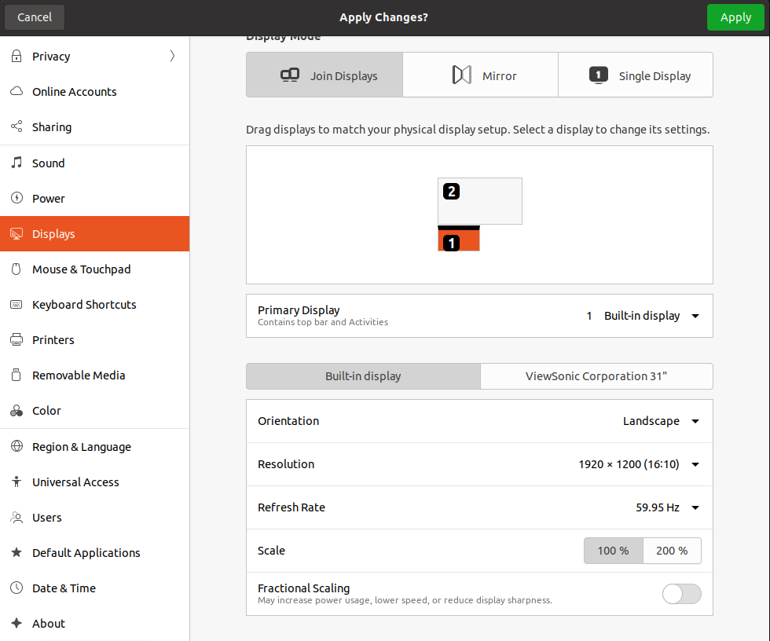Image resolution: width=770 pixels, height=641 pixels.
Task: Switch to Built-in display tab
Action: pyautogui.click(x=363, y=376)
